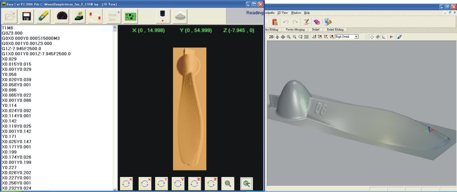
Task: Click the green circuit board icon
Action: pyautogui.click(x=131, y=16)
